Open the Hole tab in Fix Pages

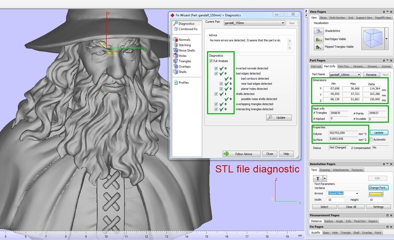335,233
